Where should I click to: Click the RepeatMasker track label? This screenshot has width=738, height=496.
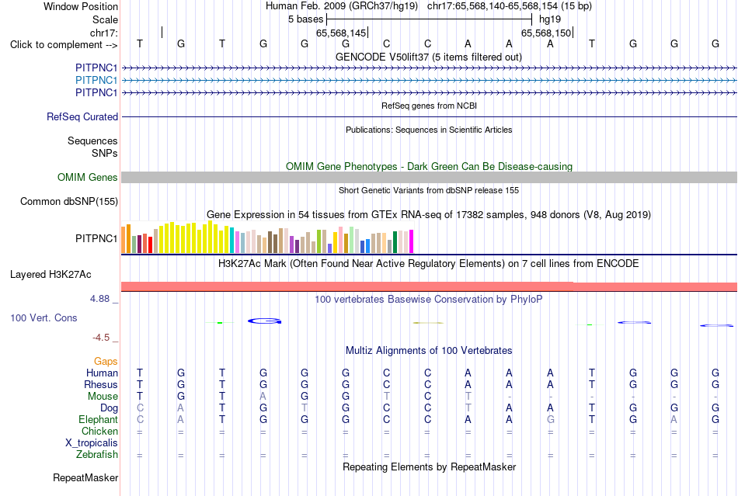coord(85,477)
